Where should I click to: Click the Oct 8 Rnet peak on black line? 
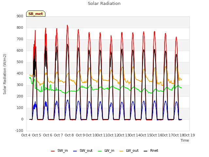[67, 44]
